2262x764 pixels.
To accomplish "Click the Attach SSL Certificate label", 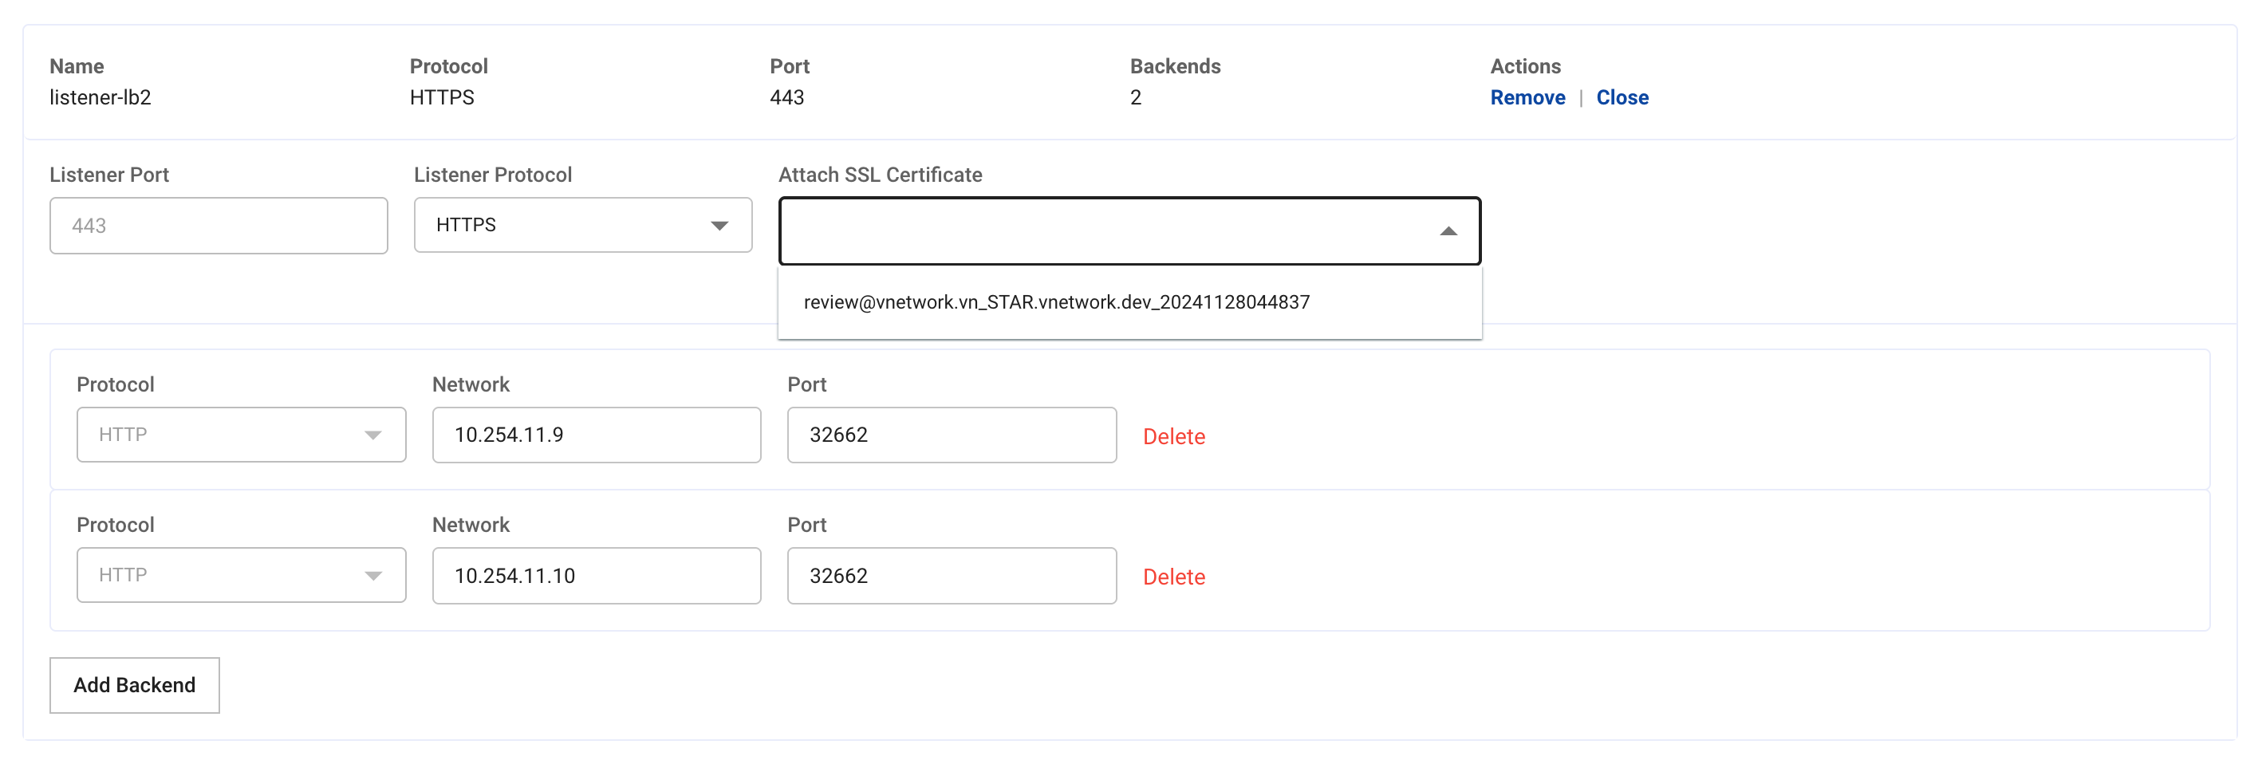I will click(880, 175).
